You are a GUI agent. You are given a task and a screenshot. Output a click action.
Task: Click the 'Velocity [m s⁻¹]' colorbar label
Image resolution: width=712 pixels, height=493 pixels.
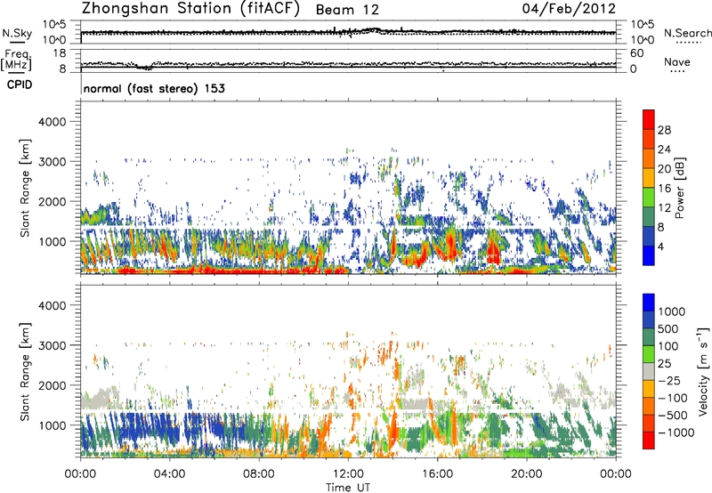click(x=703, y=371)
